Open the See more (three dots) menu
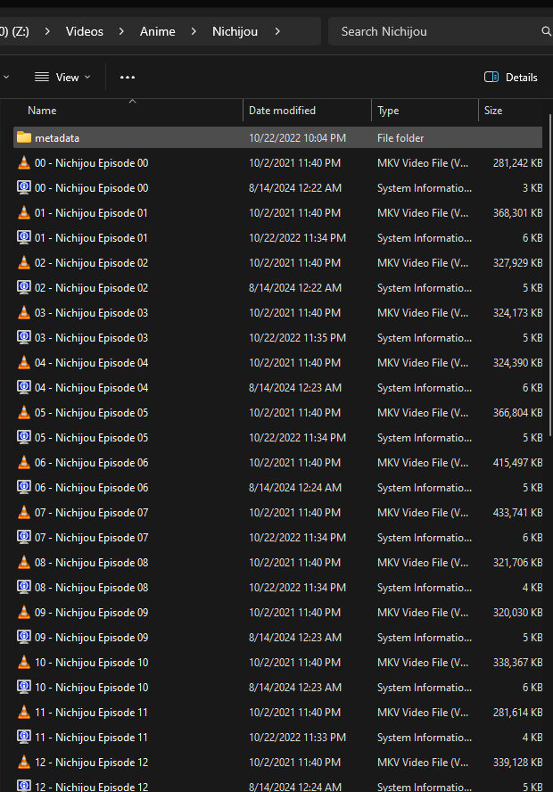The height and width of the screenshot is (792, 553). coord(128,78)
